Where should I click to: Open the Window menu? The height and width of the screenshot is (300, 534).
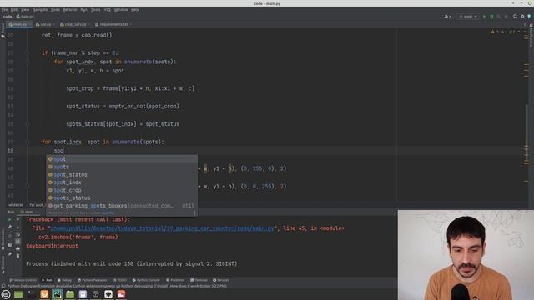tap(121, 9)
